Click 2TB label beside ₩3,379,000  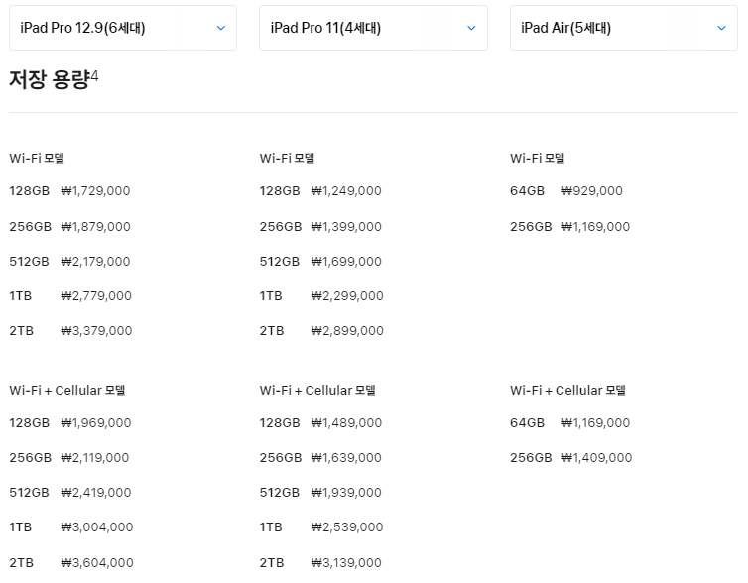22,331
